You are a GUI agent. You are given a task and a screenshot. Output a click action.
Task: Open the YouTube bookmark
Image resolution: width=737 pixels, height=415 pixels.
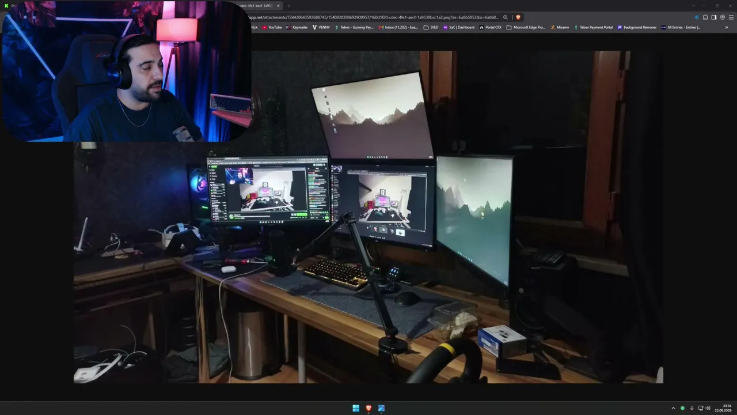point(272,27)
